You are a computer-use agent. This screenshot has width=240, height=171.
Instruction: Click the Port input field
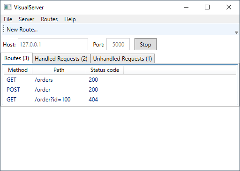tap(118, 44)
